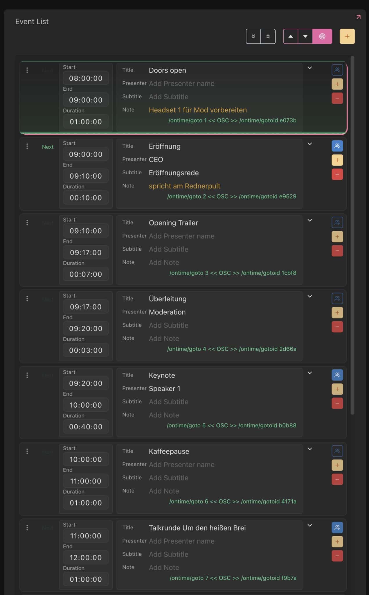Add new event with top plus button
This screenshot has height=595, width=369.
tap(347, 36)
